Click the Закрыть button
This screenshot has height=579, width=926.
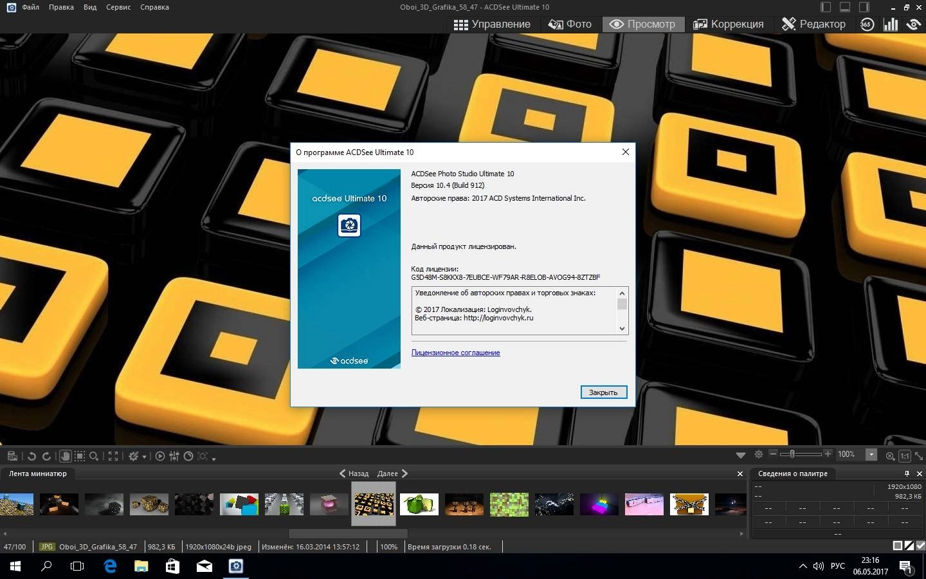(603, 392)
